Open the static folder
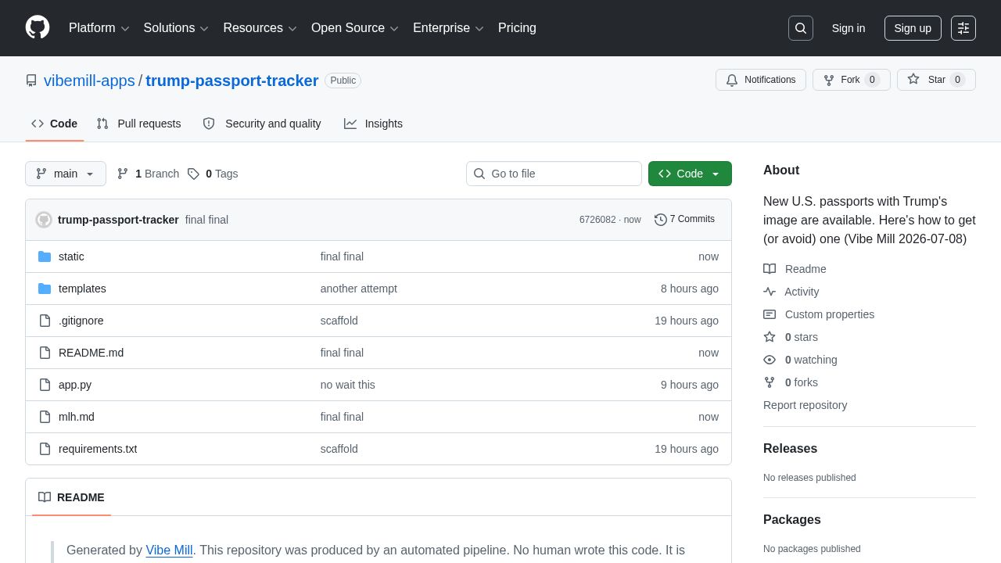This screenshot has height=563, width=1001. click(71, 256)
